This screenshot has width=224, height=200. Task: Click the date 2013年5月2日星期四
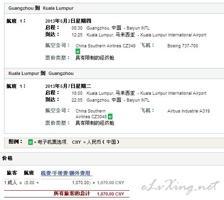click(x=68, y=21)
